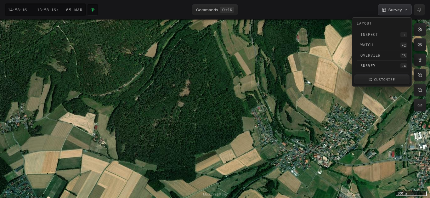Select the Survey layout entry in the menu
The image size is (430, 198).
(382, 66)
